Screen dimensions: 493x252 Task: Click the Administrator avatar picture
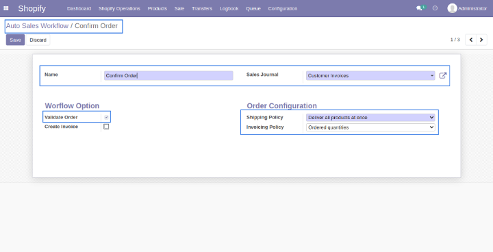(x=452, y=8)
